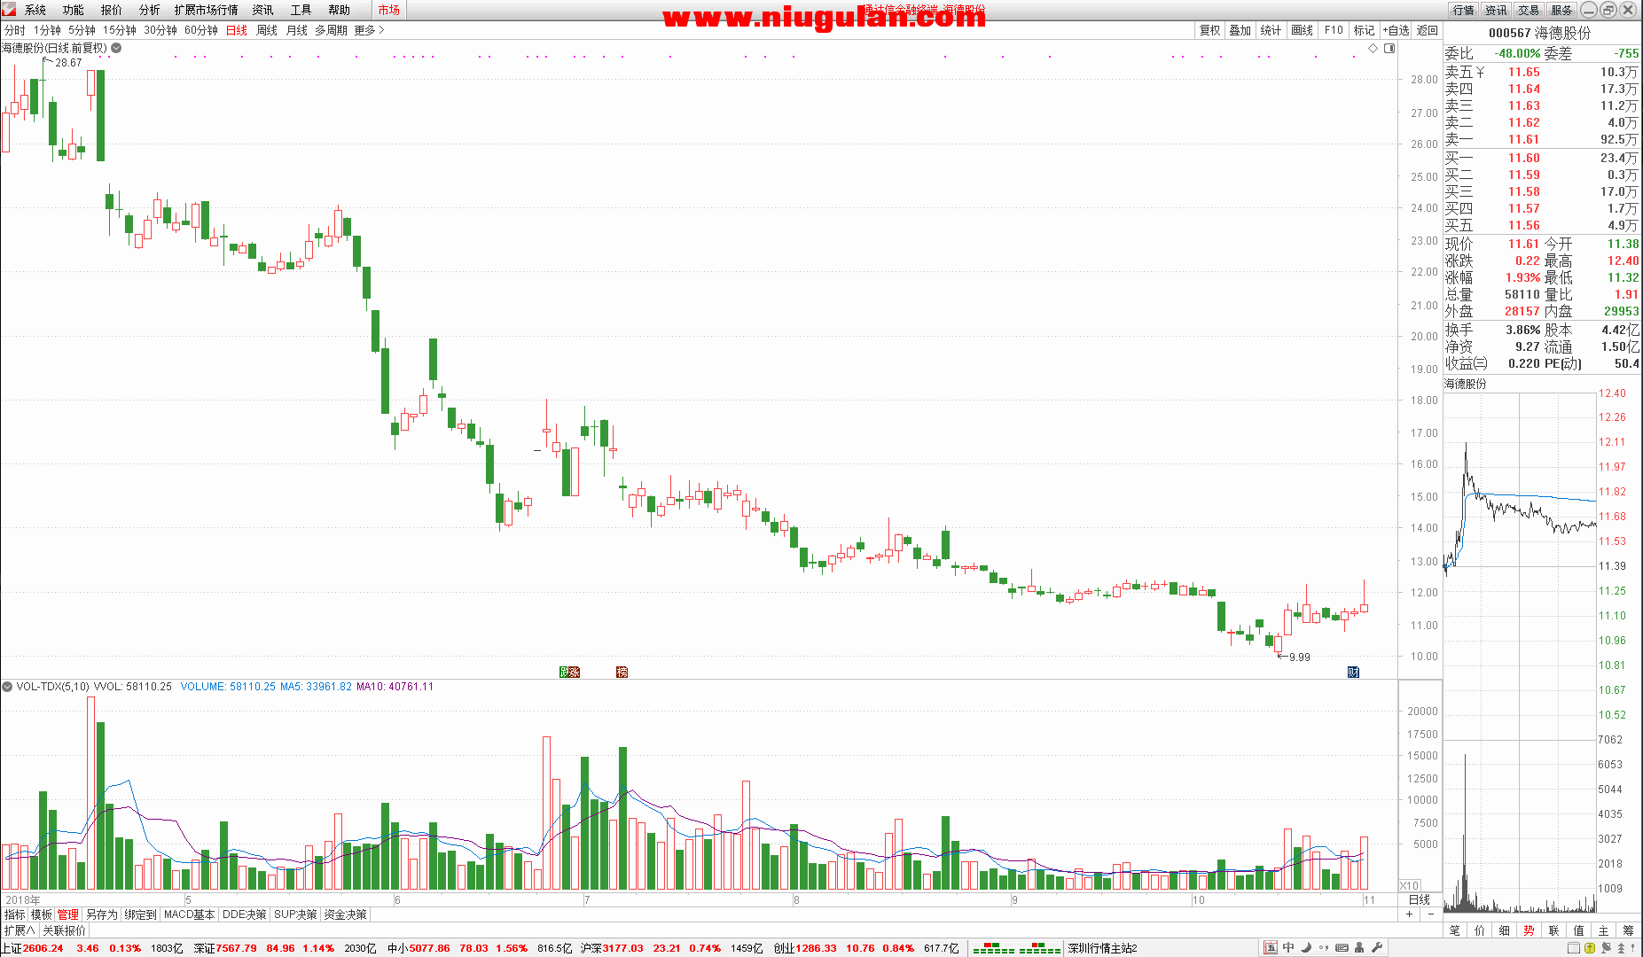Click the 标记 button
The height and width of the screenshot is (957, 1643).
pos(1364,30)
